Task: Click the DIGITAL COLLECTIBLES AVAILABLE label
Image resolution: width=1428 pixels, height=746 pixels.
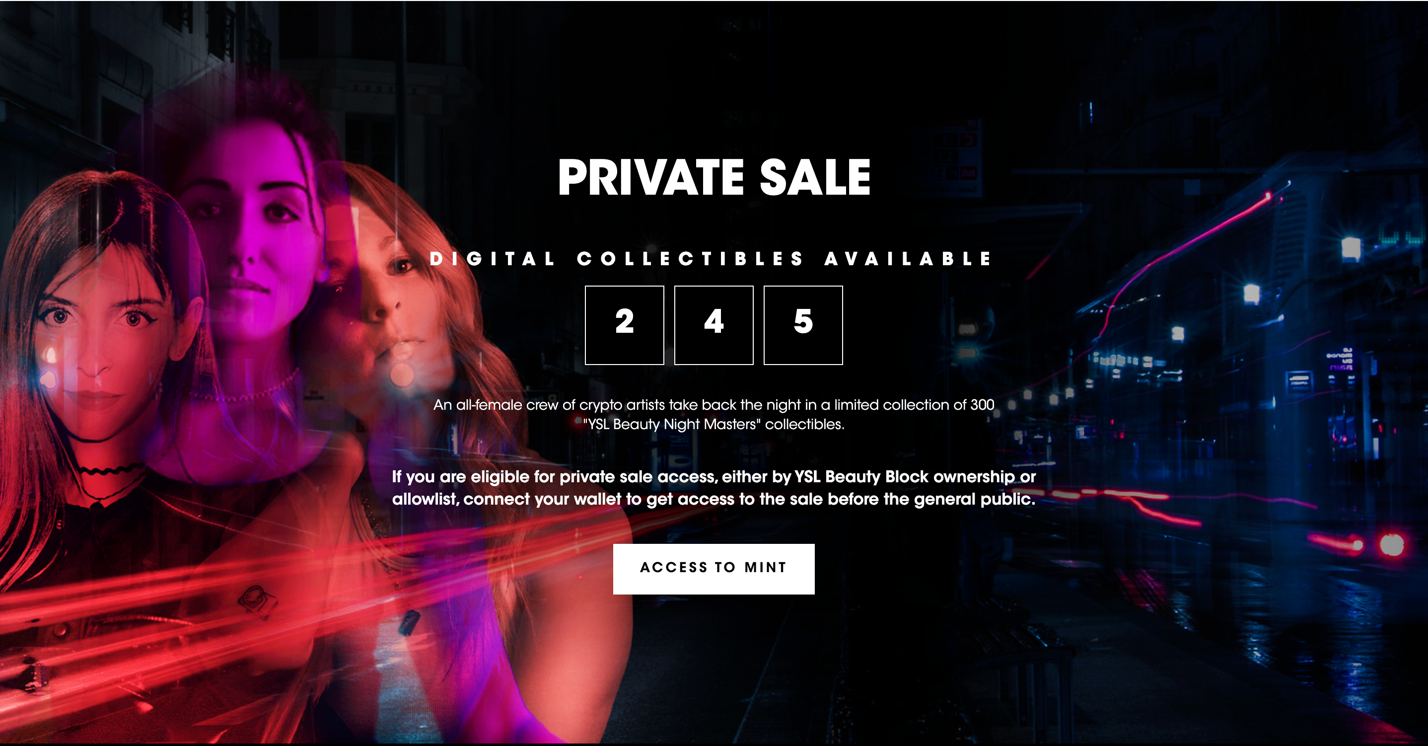Action: pyautogui.click(x=710, y=258)
